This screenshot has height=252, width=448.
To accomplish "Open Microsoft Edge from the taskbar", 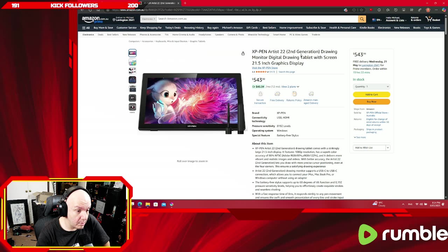I will 140,204.
